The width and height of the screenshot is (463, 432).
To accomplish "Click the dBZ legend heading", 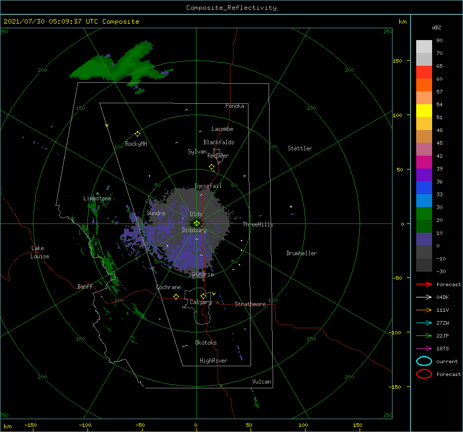I will [x=436, y=27].
